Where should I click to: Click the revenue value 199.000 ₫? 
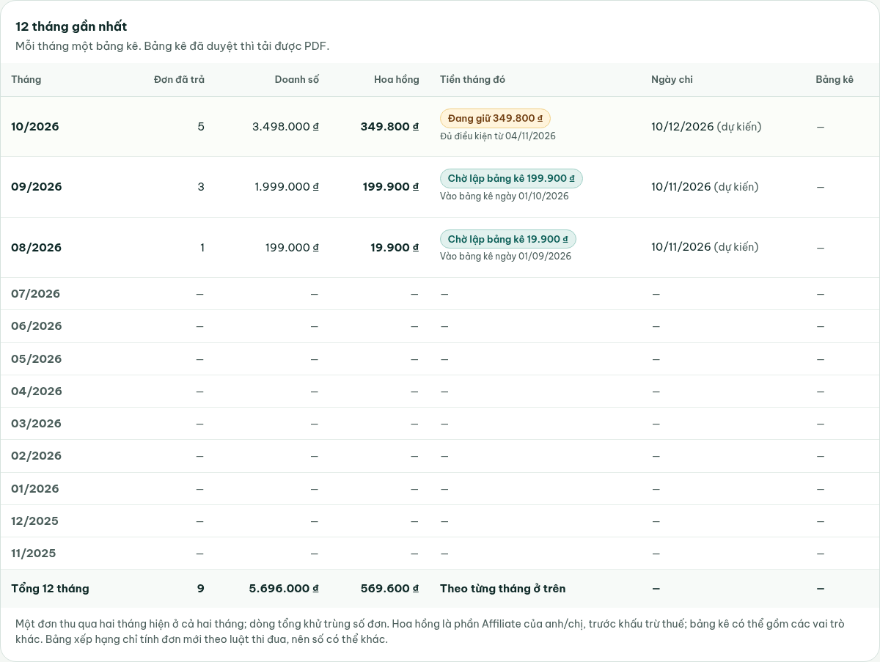coord(292,248)
